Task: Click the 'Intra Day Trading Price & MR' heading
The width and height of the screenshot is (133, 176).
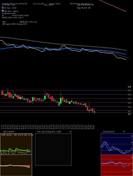Action: click(49, 132)
